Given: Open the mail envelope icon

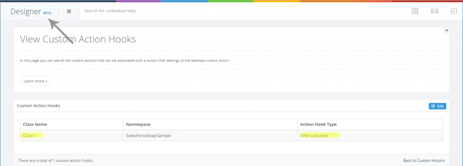Looking at the screenshot, I should (435, 11).
